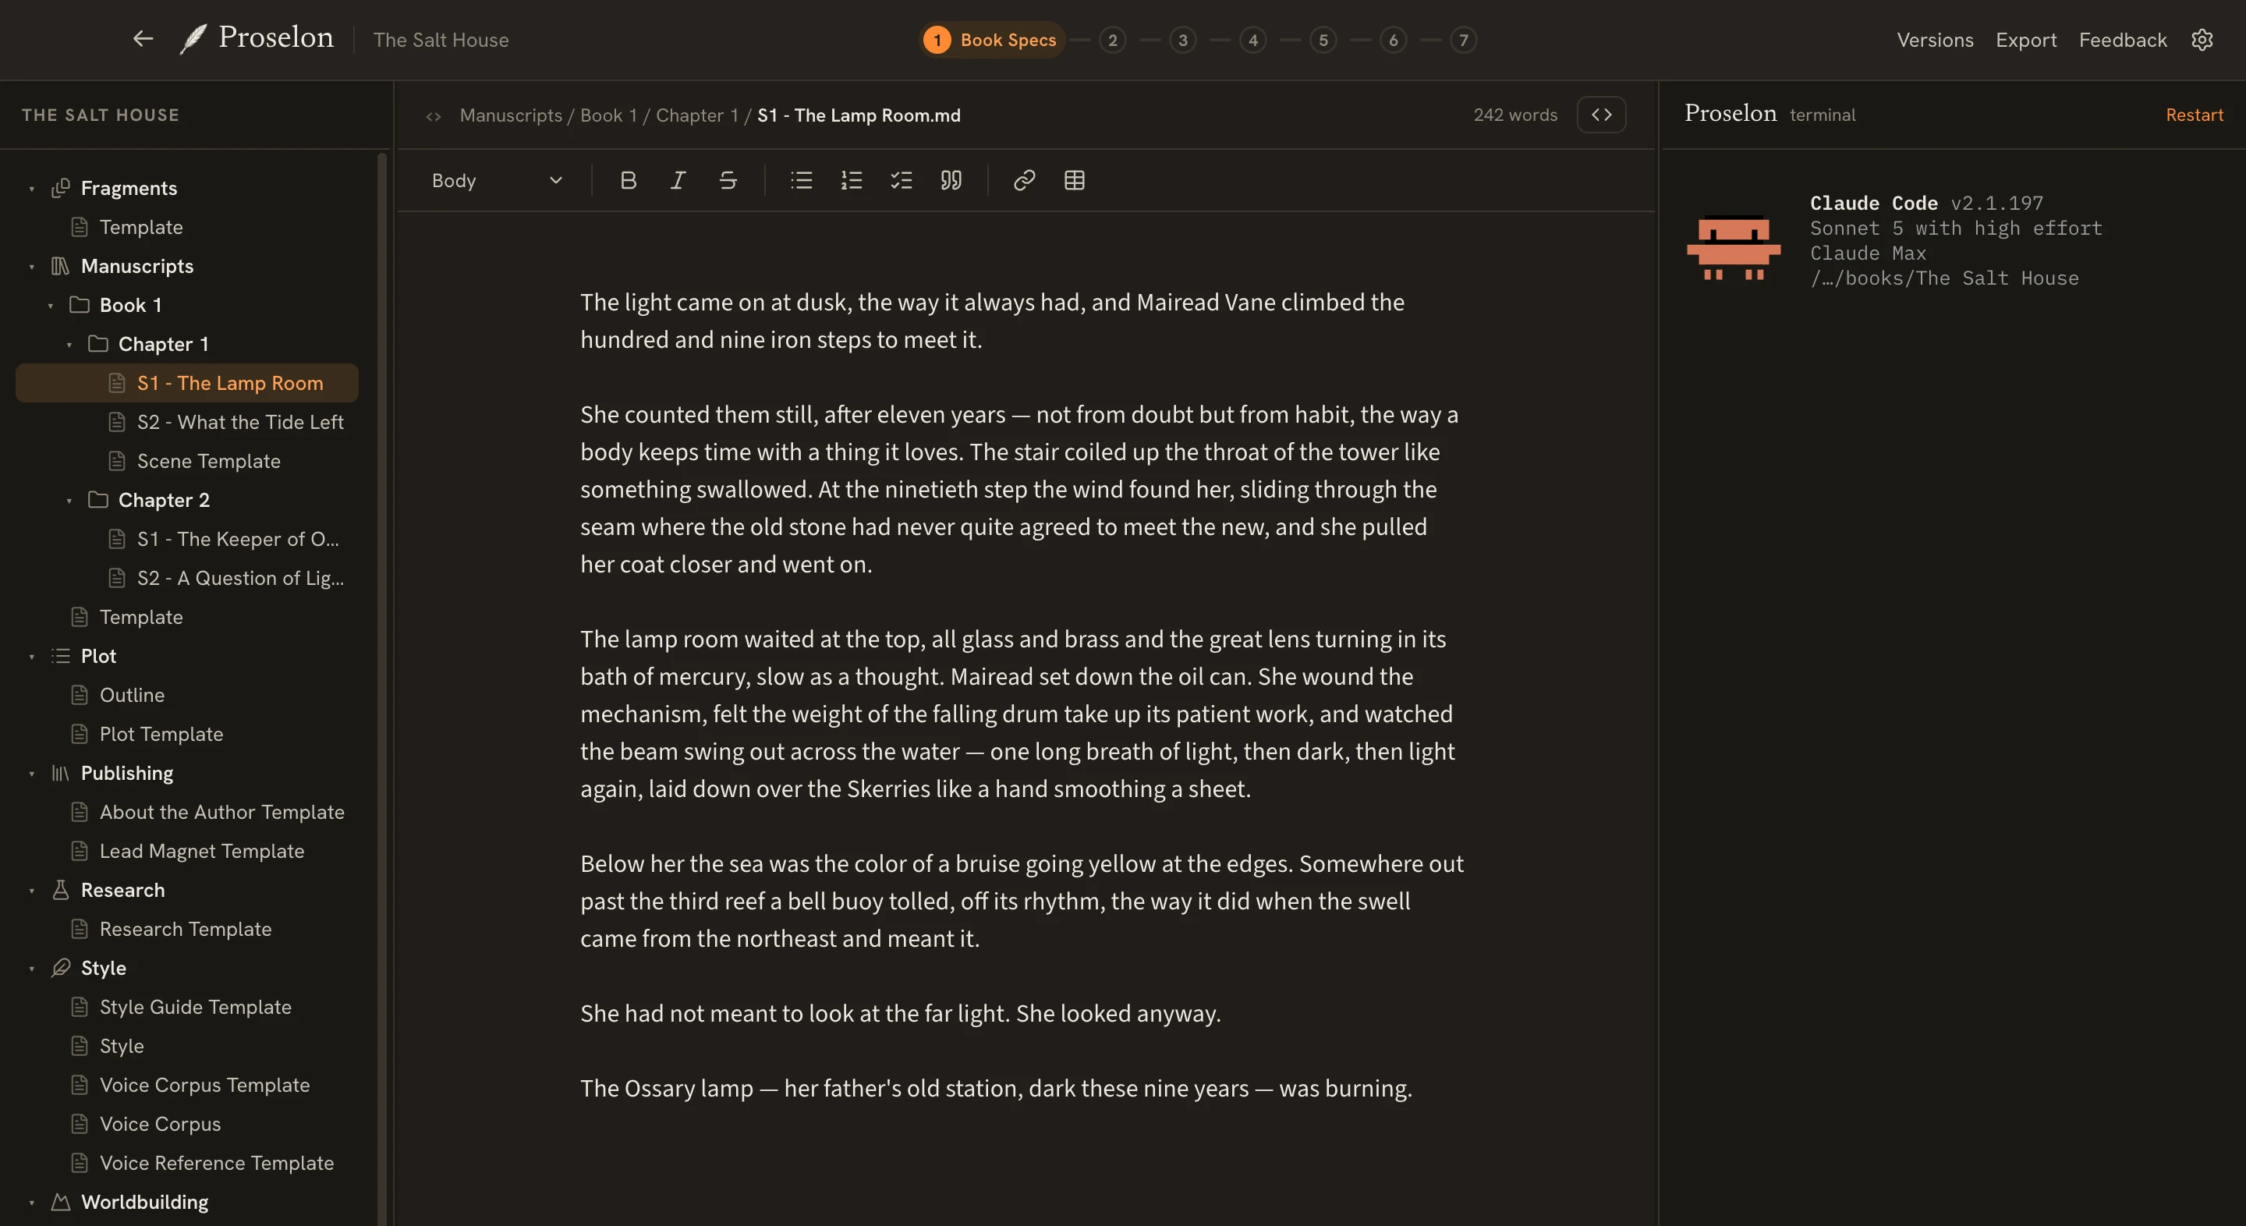Click the Style feather icon
Screen dimensions: 2246x1226
[x=60, y=968]
